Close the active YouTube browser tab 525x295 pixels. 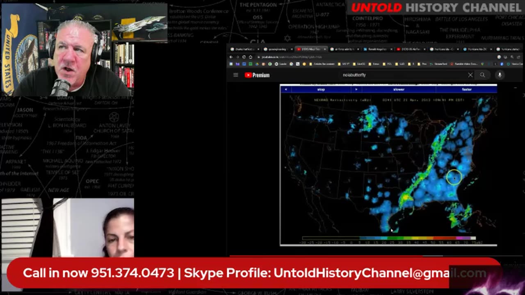click(325, 49)
